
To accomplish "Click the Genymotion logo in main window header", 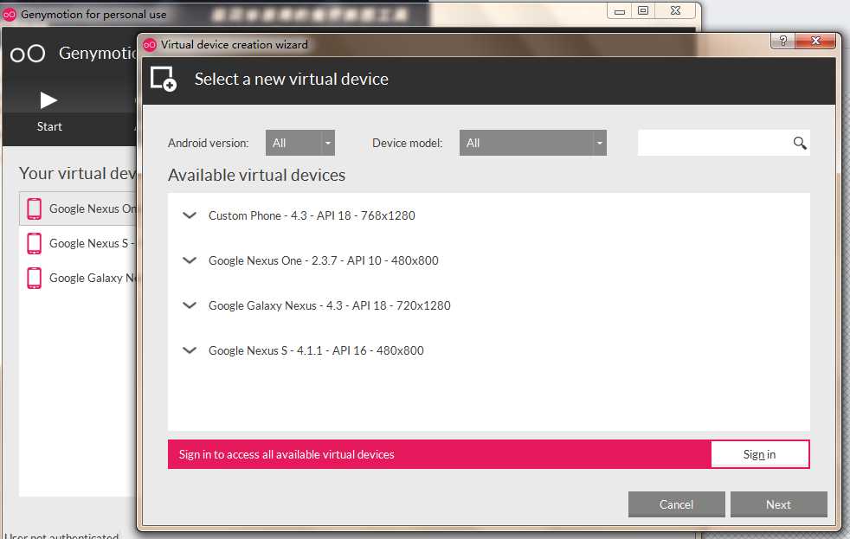I will pos(28,54).
